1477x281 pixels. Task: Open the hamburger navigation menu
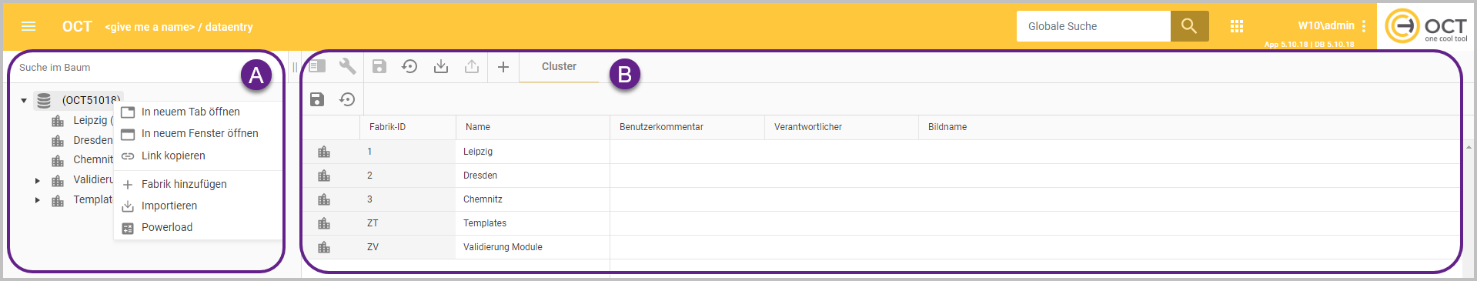click(28, 26)
